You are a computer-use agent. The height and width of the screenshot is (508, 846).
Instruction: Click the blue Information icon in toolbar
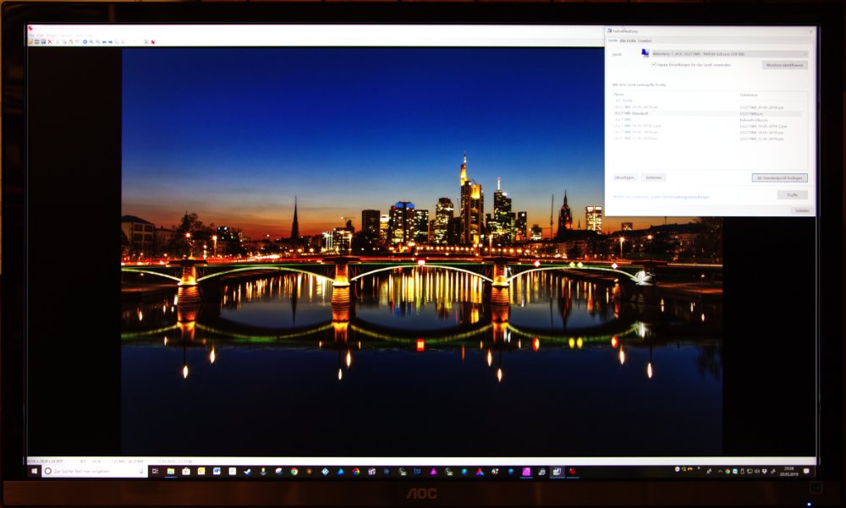85,41
